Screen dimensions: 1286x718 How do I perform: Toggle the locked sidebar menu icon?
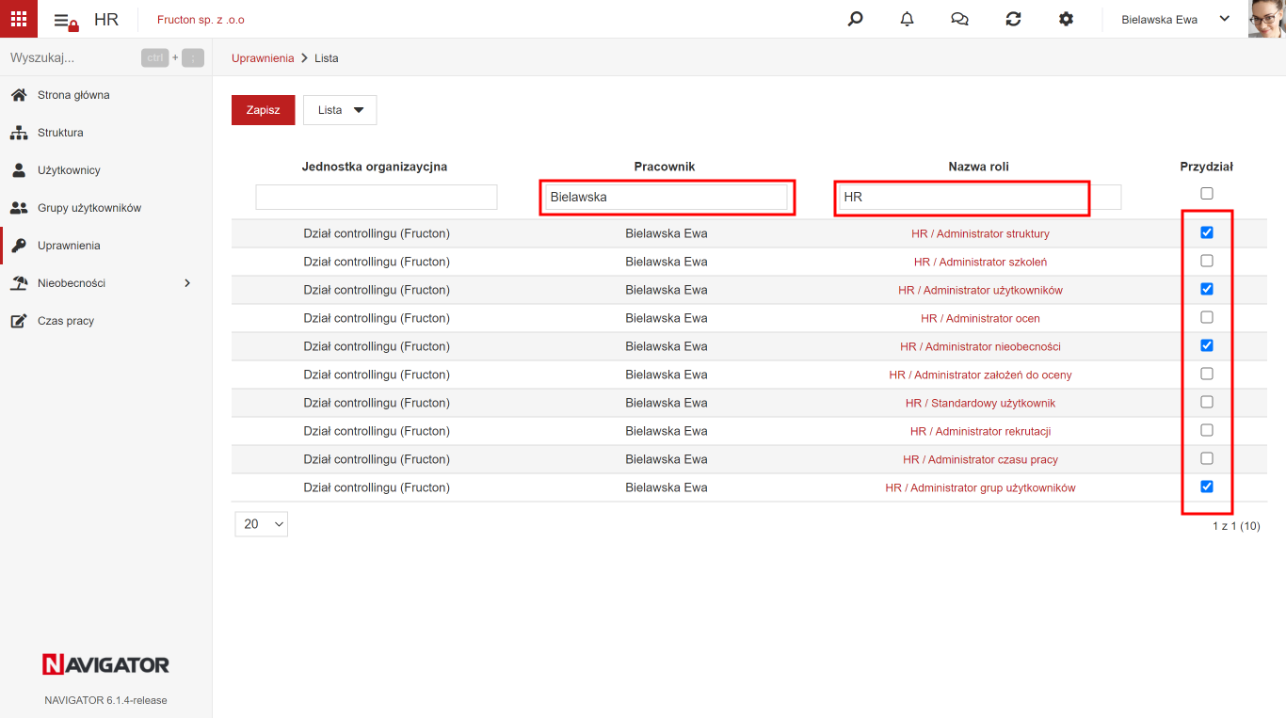coord(66,21)
